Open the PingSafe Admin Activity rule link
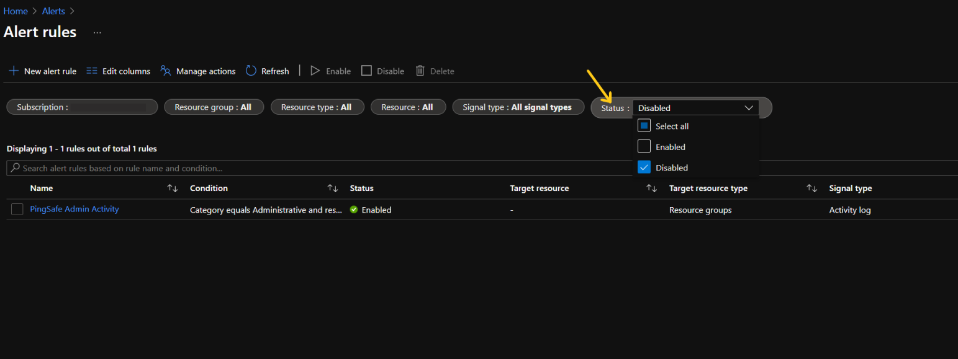This screenshot has width=958, height=359. [x=75, y=210]
